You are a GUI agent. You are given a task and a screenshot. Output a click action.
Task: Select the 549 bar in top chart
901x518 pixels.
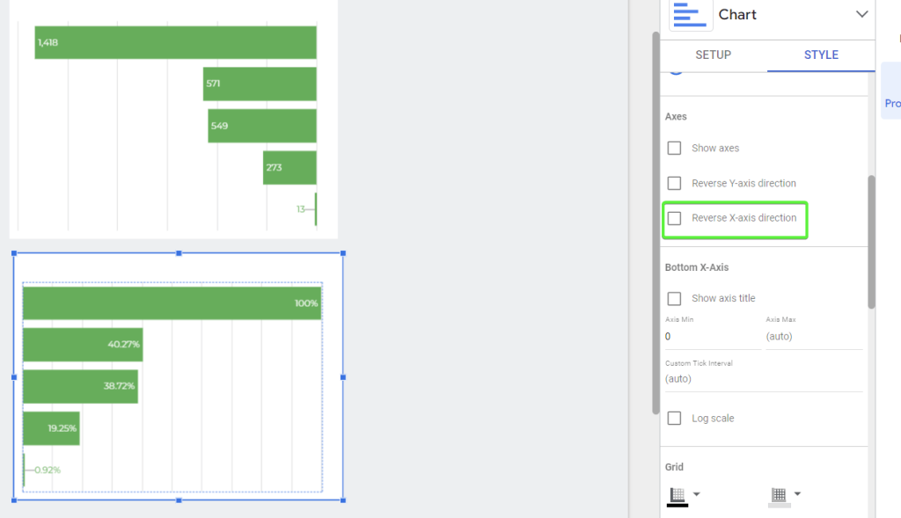point(262,126)
